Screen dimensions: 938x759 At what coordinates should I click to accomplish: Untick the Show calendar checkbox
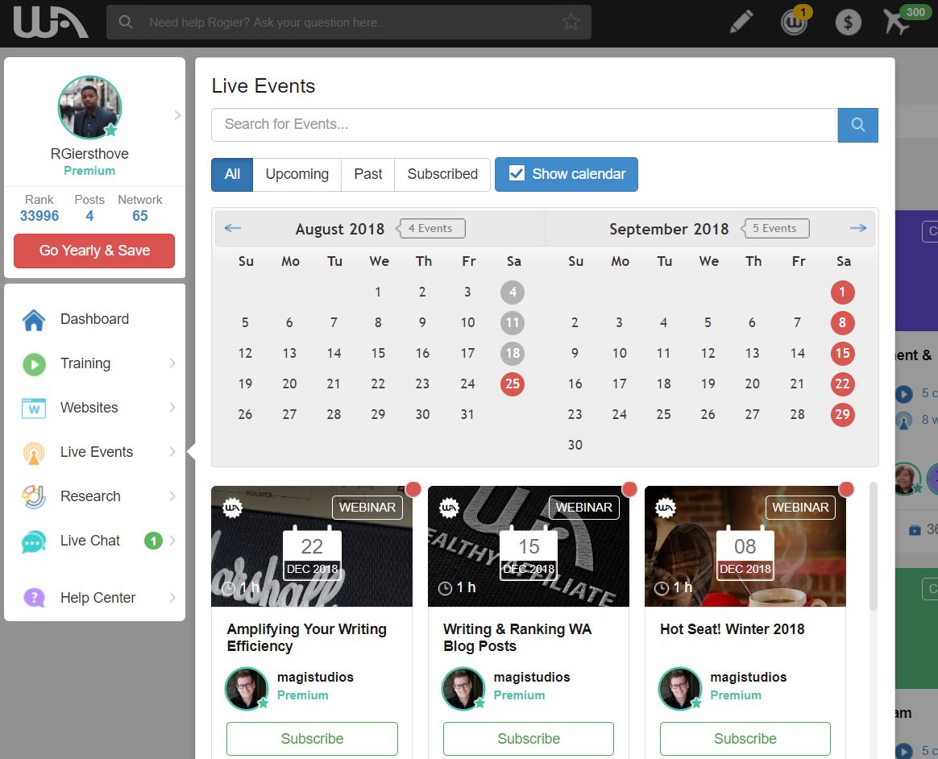point(517,173)
